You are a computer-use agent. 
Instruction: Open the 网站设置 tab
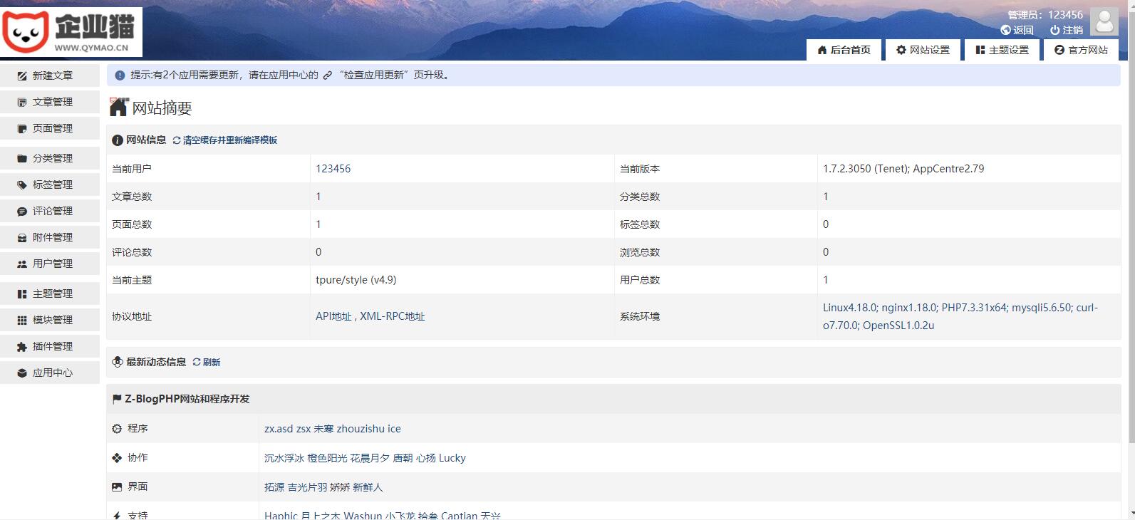(x=923, y=50)
